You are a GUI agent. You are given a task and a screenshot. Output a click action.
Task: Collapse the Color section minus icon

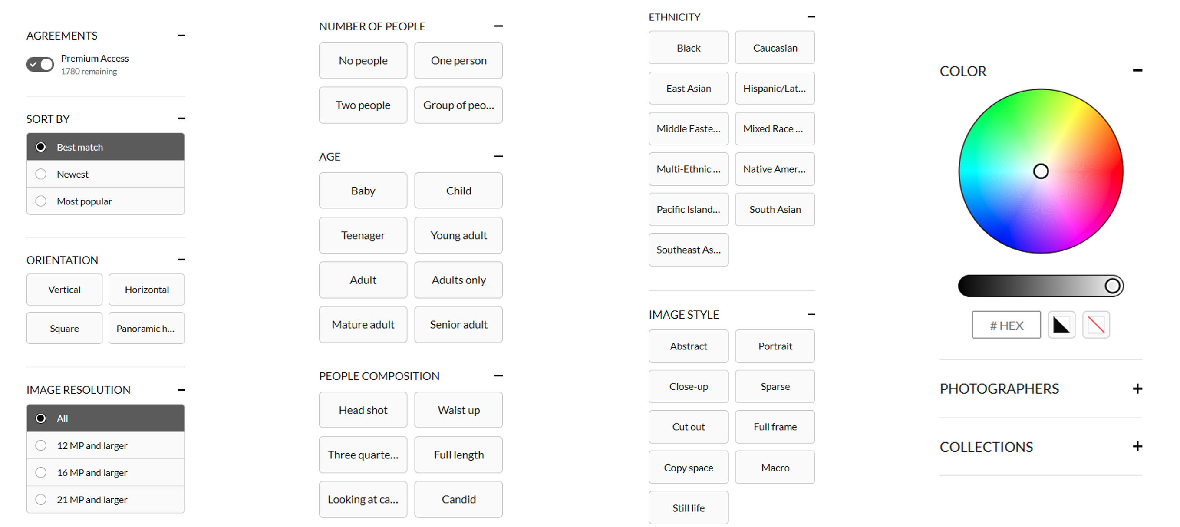[x=1137, y=70]
